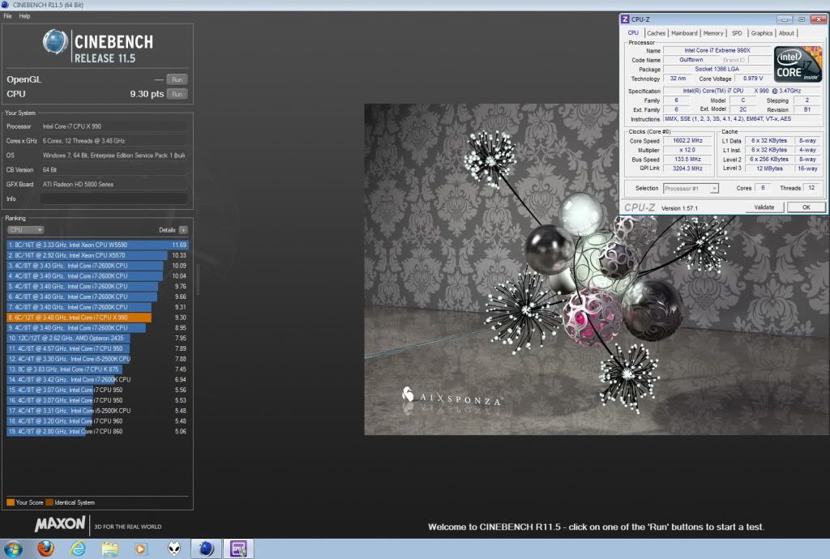This screenshot has height=559, width=830.
Task: Select ranking row 2 Xeon X5570
Action: tap(97, 255)
